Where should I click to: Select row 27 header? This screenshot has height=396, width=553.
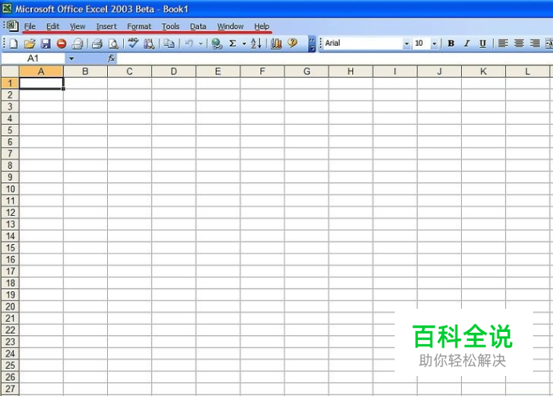[x=10, y=389]
